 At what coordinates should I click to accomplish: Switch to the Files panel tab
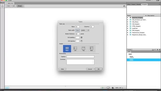point(129,4)
